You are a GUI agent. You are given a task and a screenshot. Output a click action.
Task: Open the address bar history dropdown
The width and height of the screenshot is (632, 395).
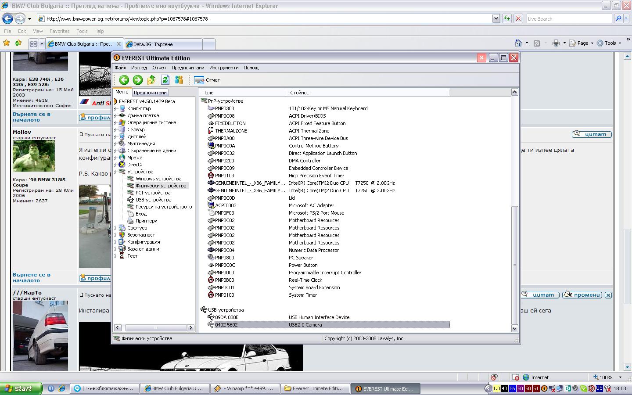[496, 19]
